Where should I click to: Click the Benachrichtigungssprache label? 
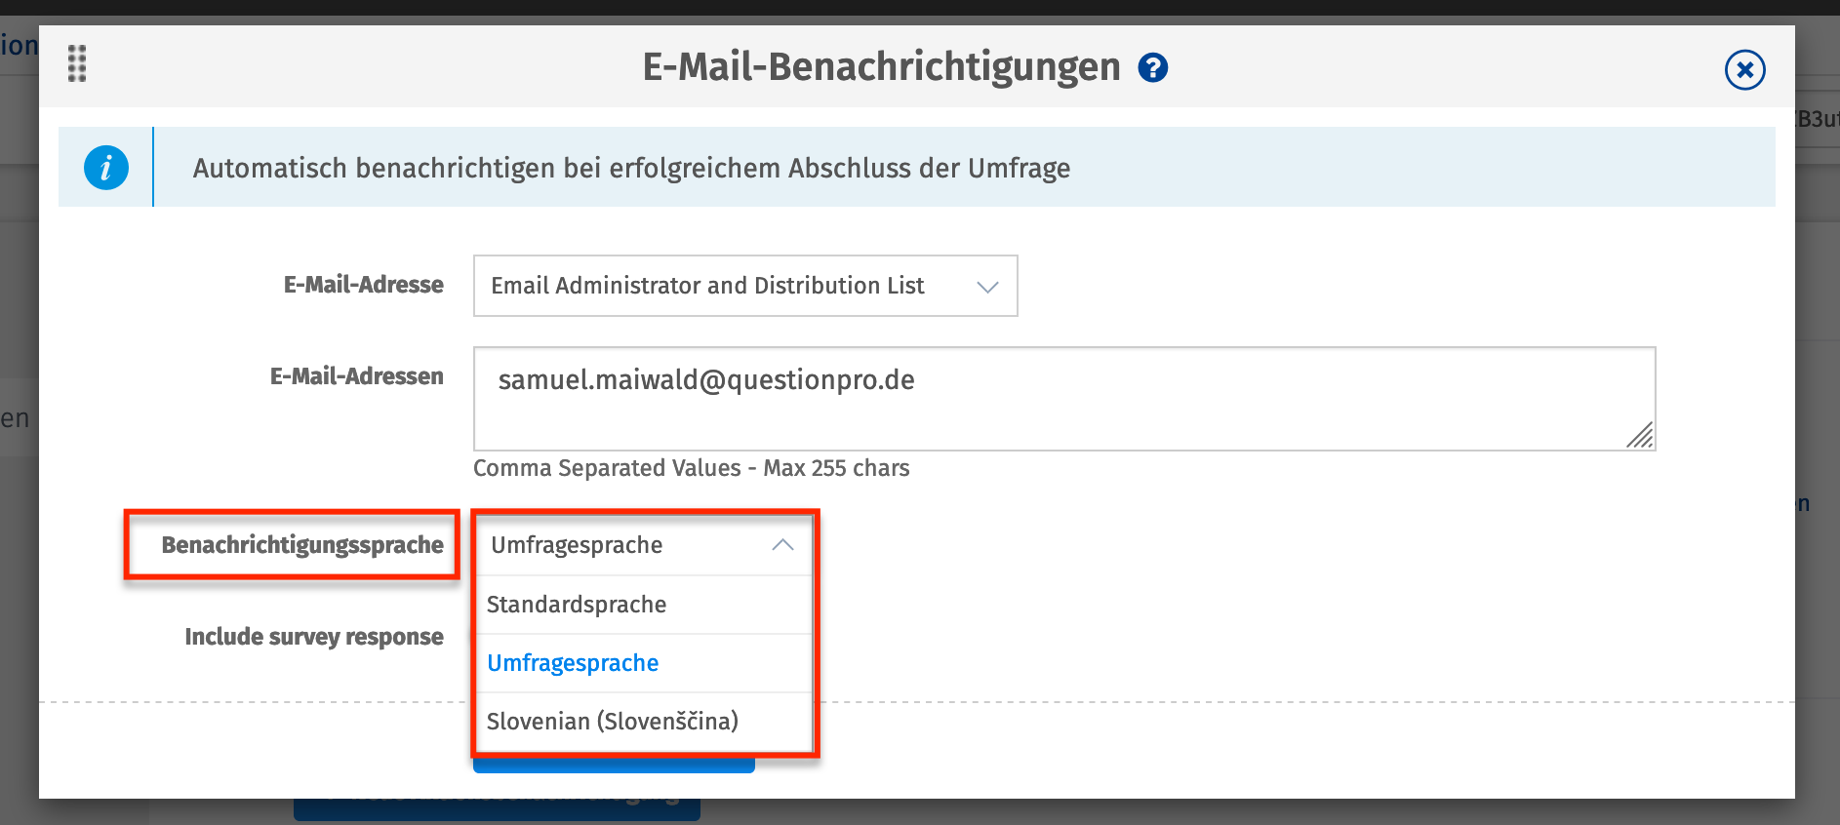point(302,545)
